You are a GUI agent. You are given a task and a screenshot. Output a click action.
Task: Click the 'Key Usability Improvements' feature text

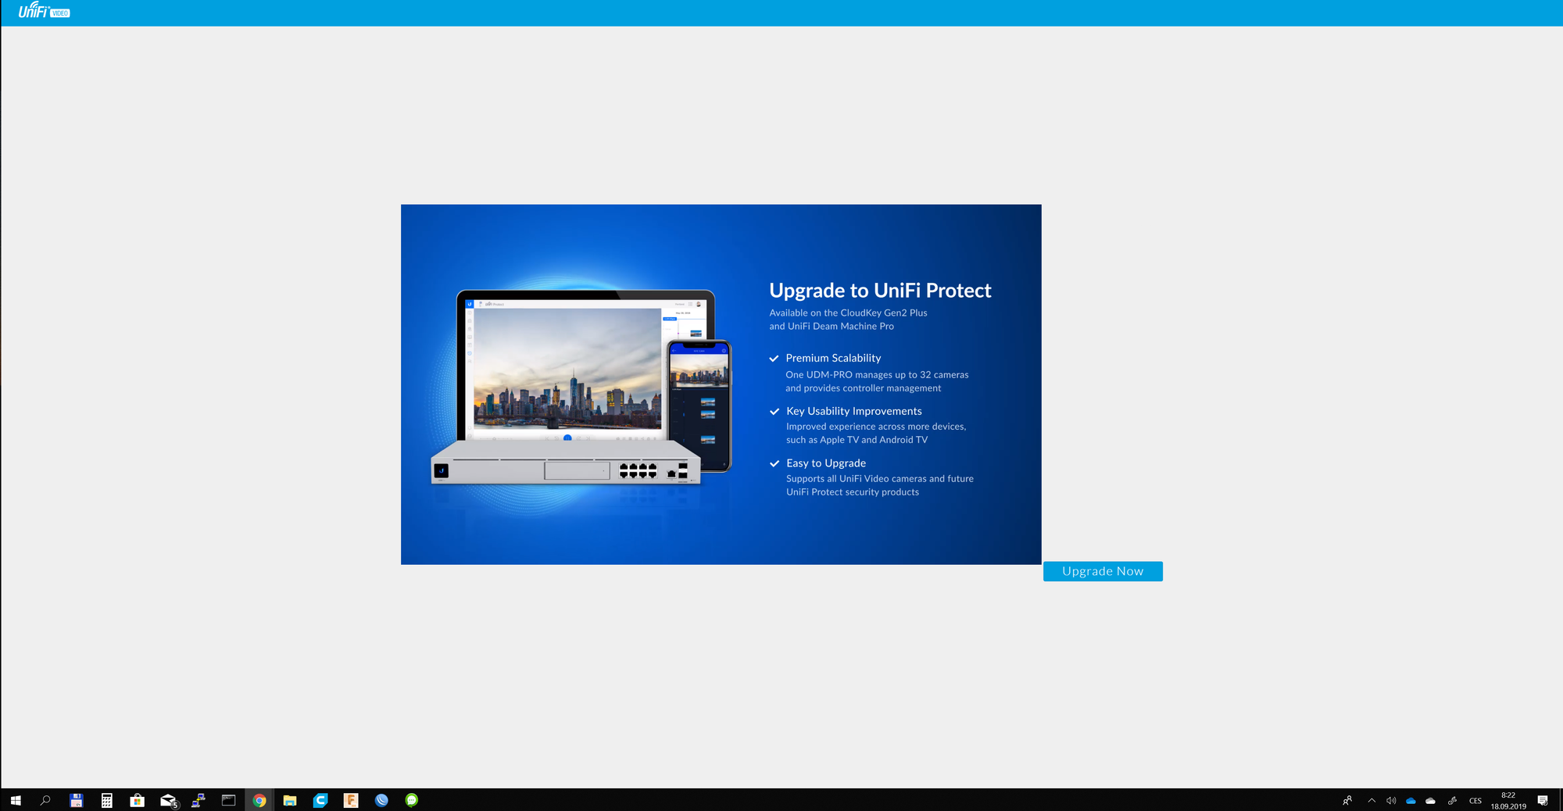[853, 411]
